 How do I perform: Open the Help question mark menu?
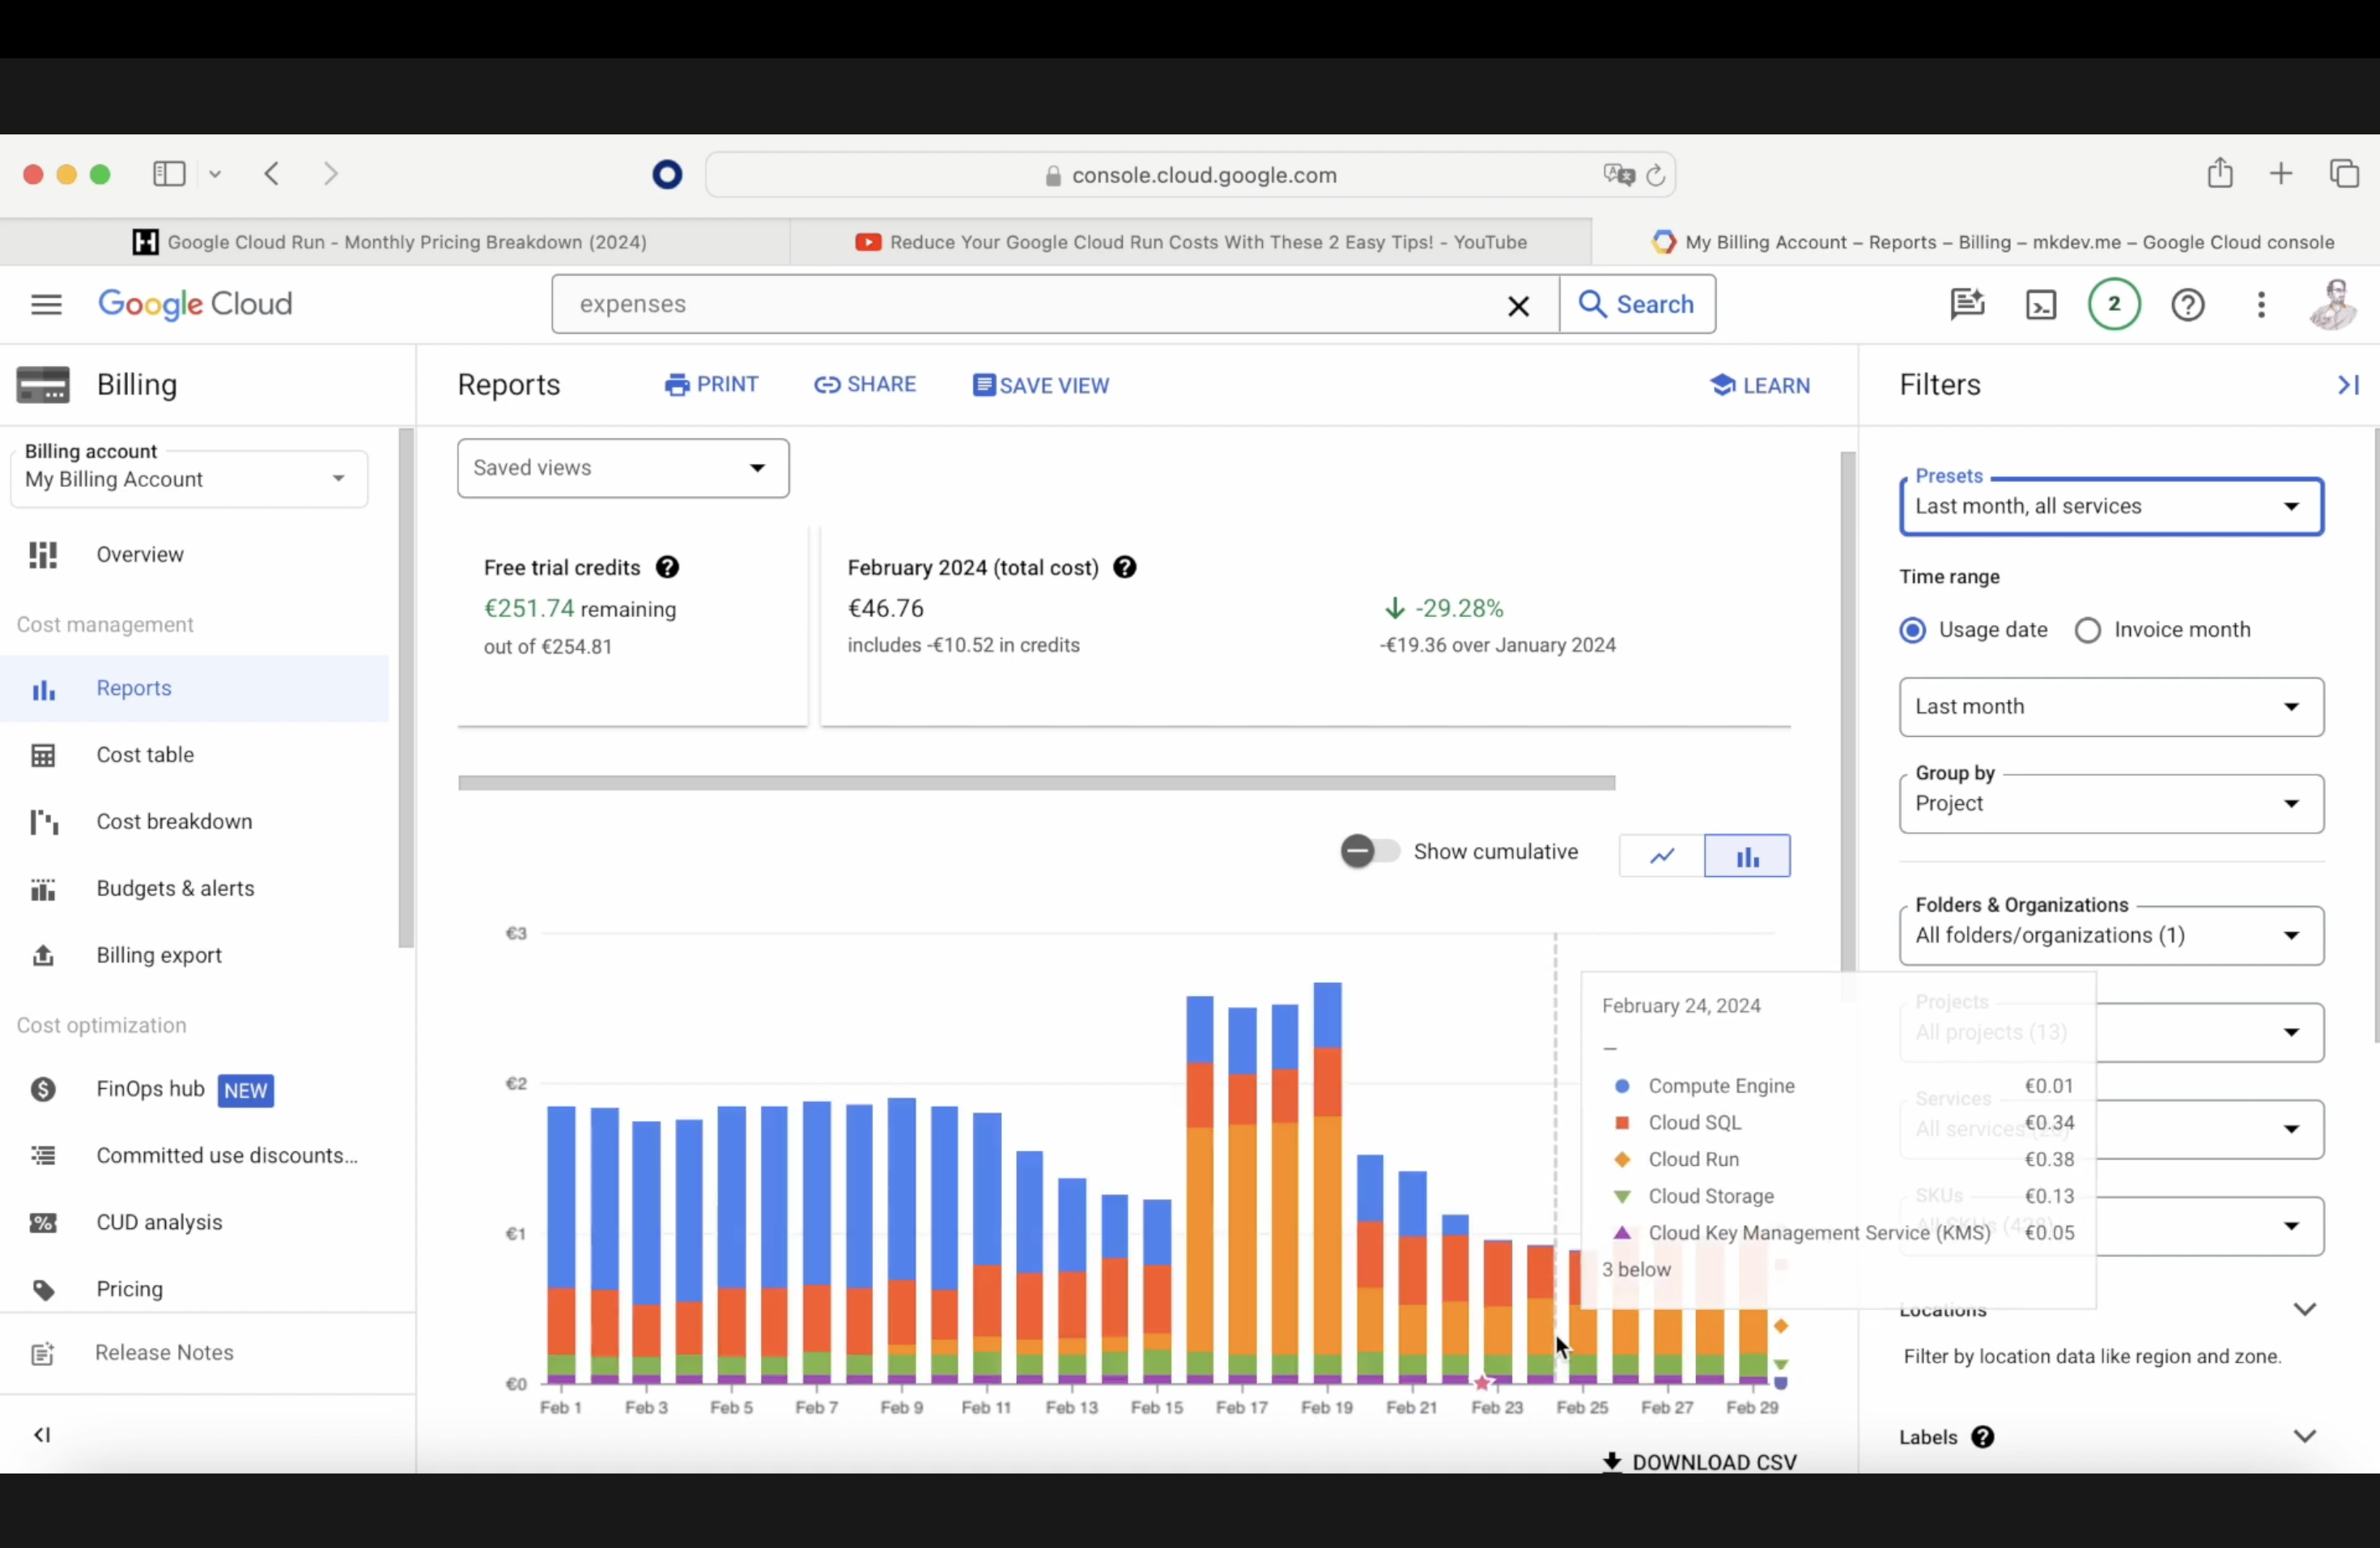click(2188, 304)
